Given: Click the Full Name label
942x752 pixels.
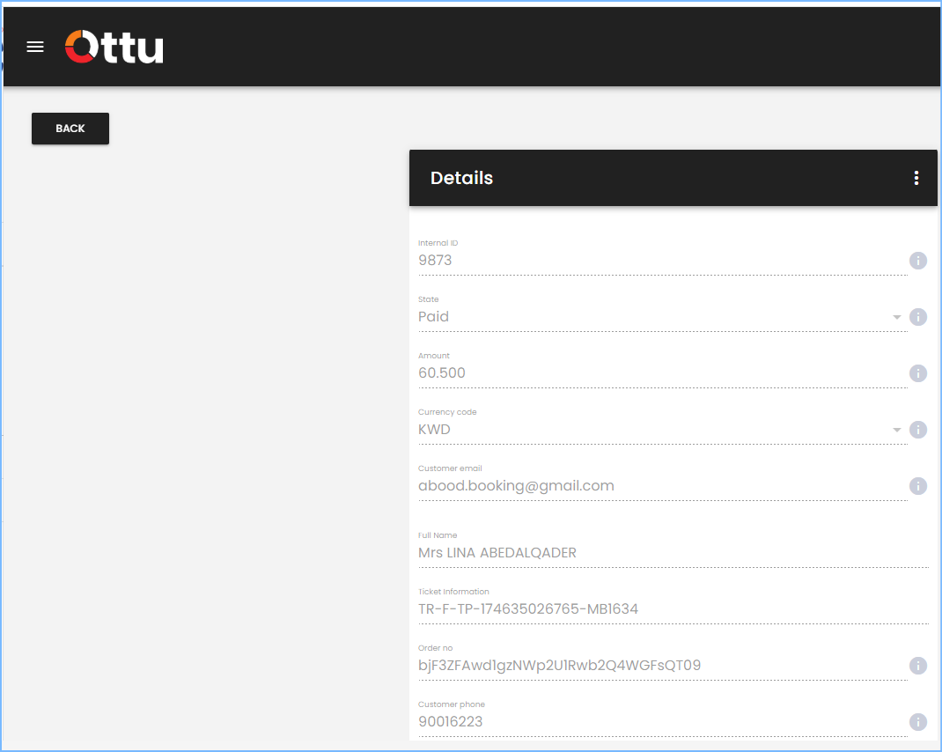Looking at the screenshot, I should coord(438,535).
